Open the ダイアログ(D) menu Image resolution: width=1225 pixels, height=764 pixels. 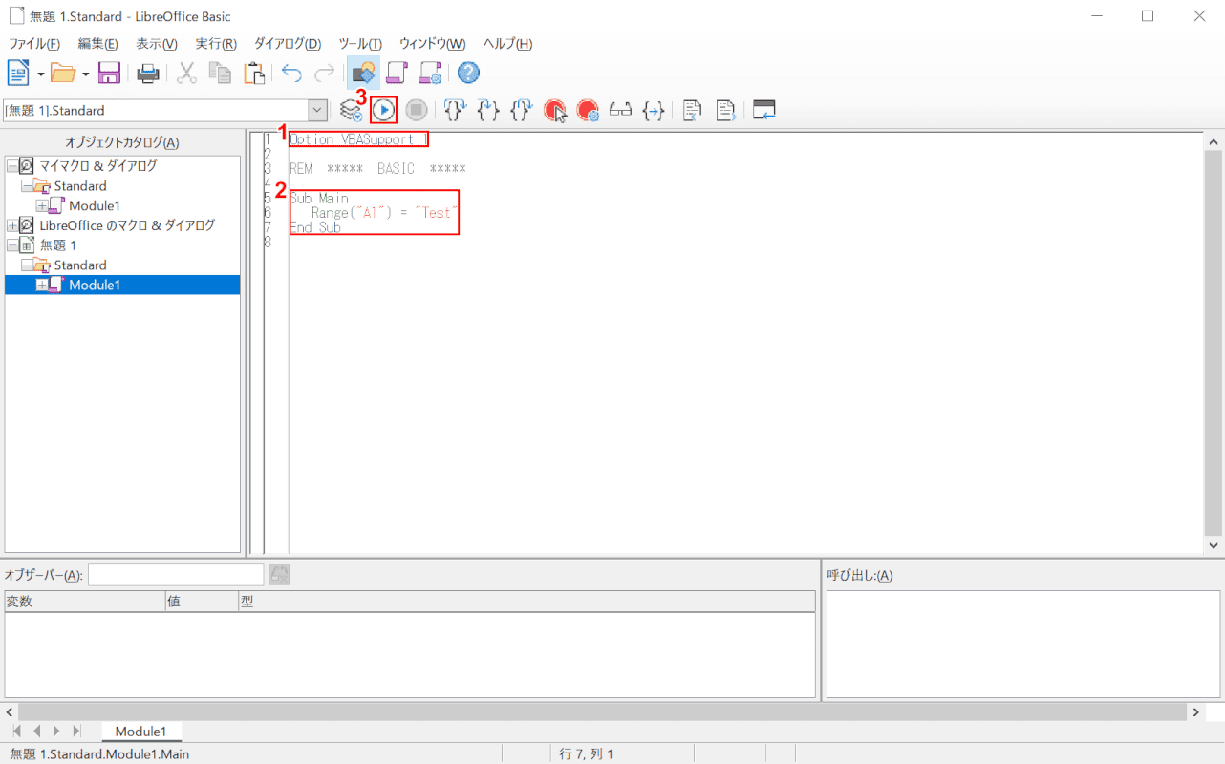coord(288,44)
